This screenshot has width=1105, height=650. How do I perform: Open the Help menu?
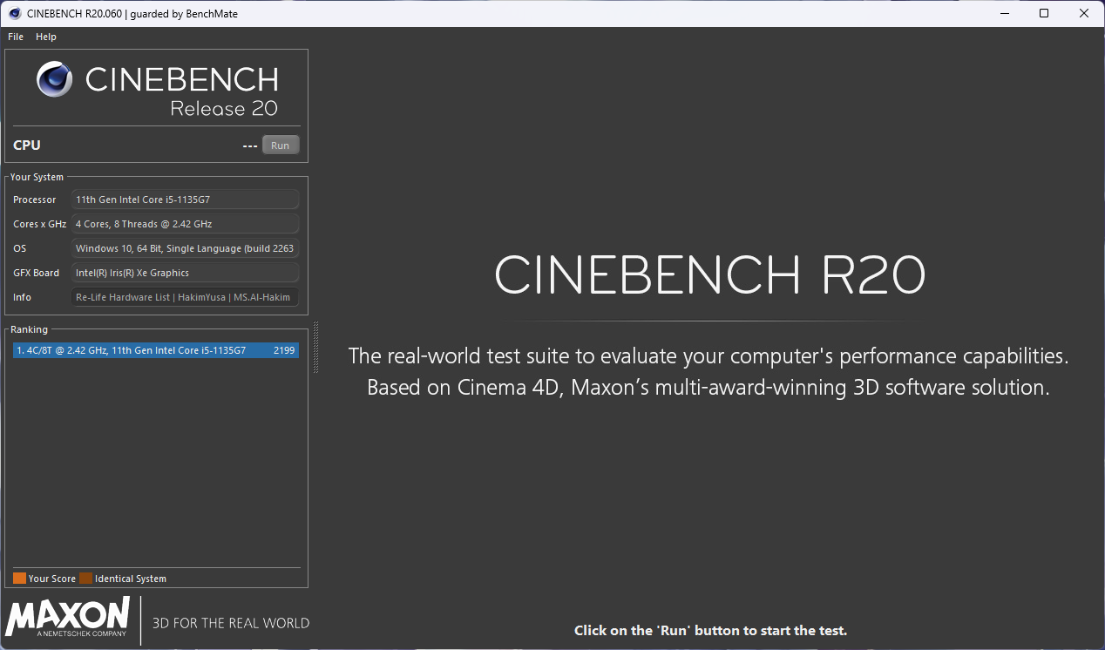[x=46, y=37]
